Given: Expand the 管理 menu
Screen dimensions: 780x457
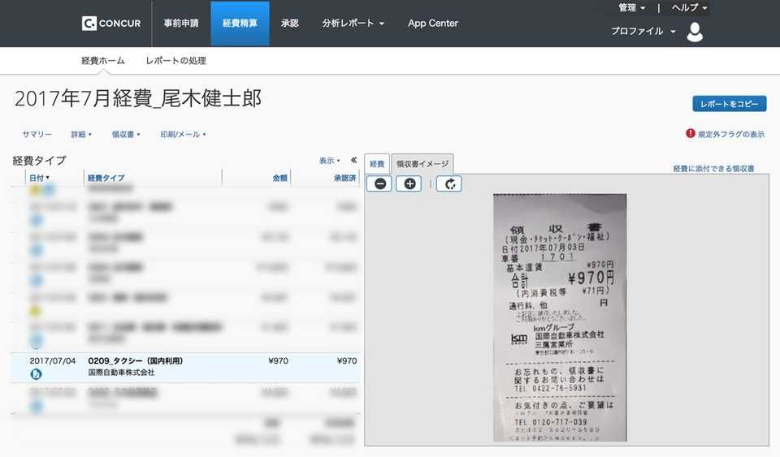Looking at the screenshot, I should point(632,8).
